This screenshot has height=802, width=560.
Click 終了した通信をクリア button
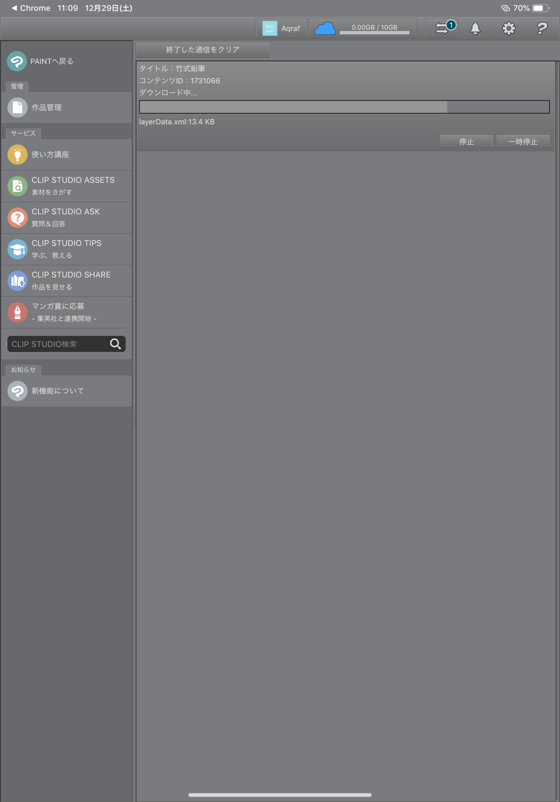(x=203, y=50)
